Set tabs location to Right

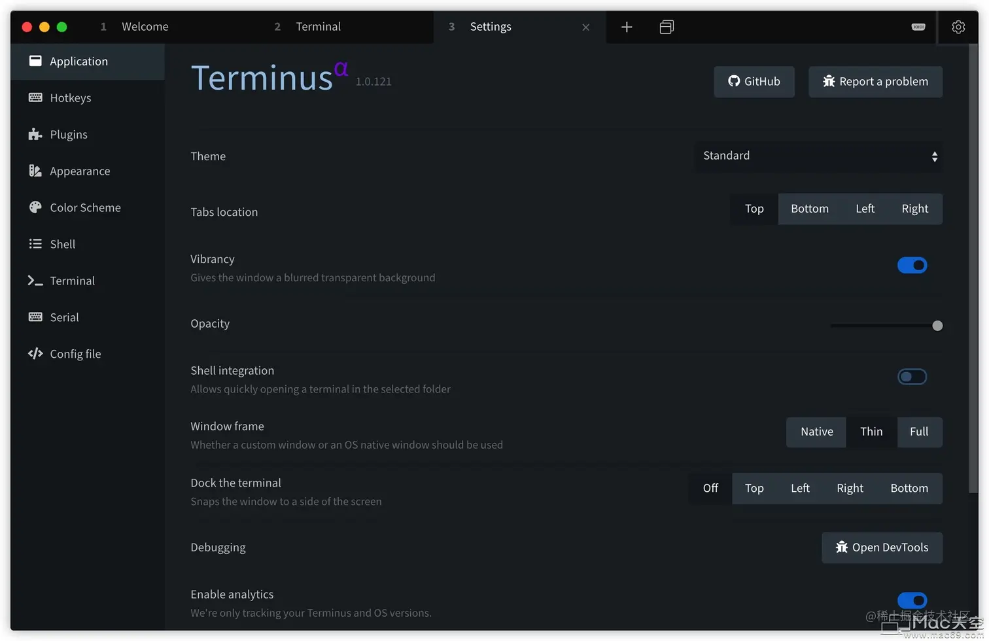[x=915, y=209]
